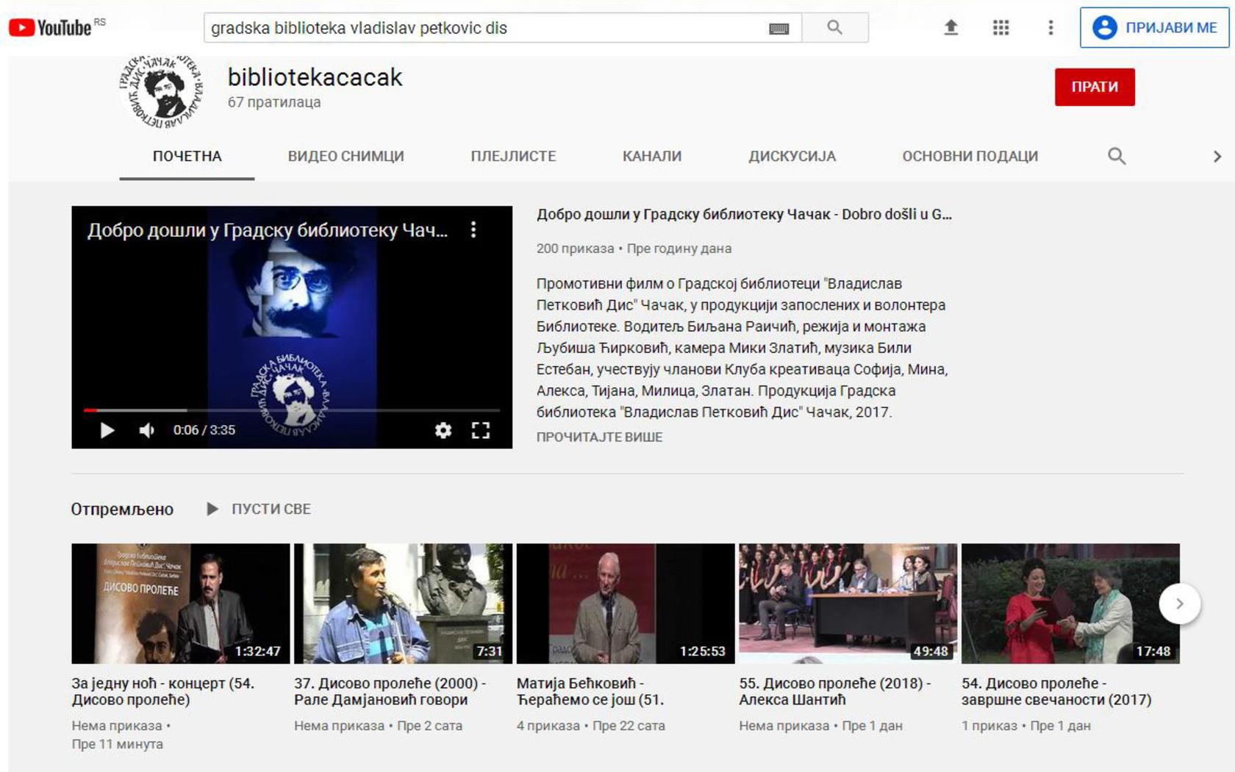Show next videos in the uploads carousel
Viewport: 1235px width, 772px height.
(1179, 604)
